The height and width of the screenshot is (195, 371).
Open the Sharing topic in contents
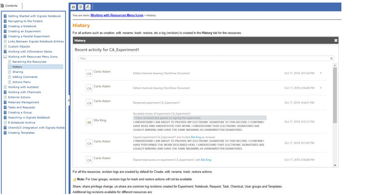coord(18,72)
